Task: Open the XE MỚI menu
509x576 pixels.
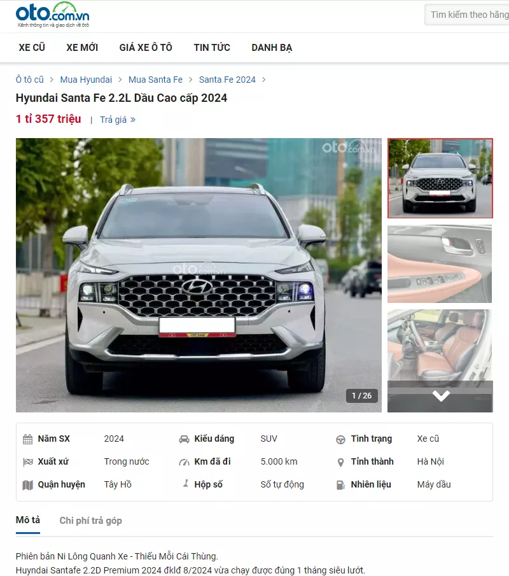Action: coord(81,47)
